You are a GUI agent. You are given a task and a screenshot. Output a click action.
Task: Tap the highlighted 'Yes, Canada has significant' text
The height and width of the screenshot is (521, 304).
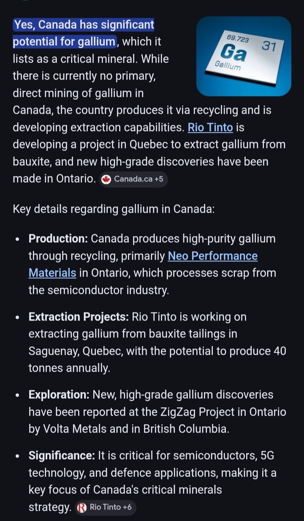coord(84,25)
